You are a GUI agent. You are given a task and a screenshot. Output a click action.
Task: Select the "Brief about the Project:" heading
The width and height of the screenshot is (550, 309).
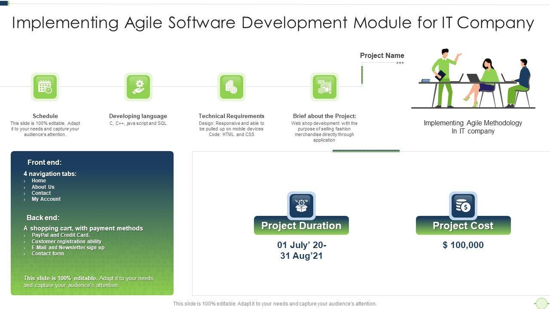(324, 116)
